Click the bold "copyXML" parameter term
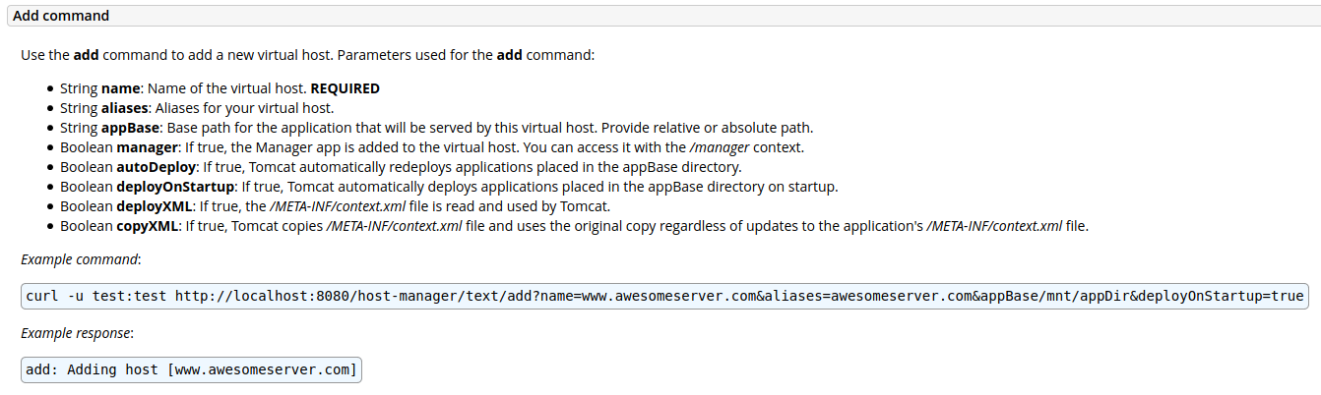Viewport: 1321px width, 395px height. (148, 226)
